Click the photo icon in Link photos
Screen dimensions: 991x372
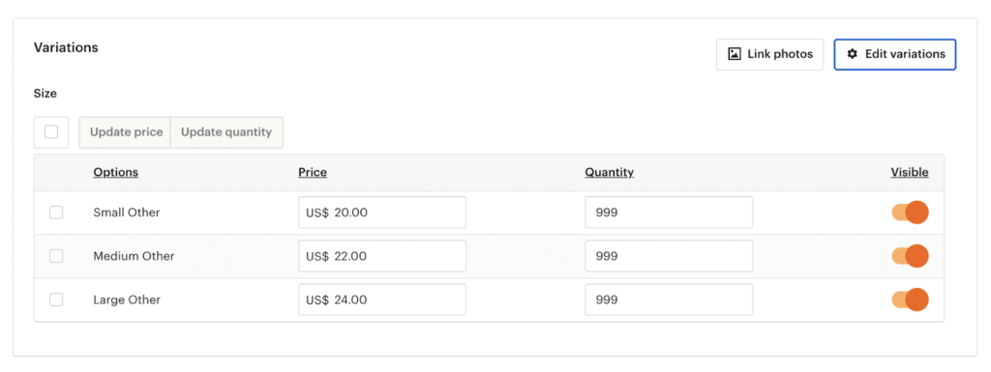tap(735, 54)
